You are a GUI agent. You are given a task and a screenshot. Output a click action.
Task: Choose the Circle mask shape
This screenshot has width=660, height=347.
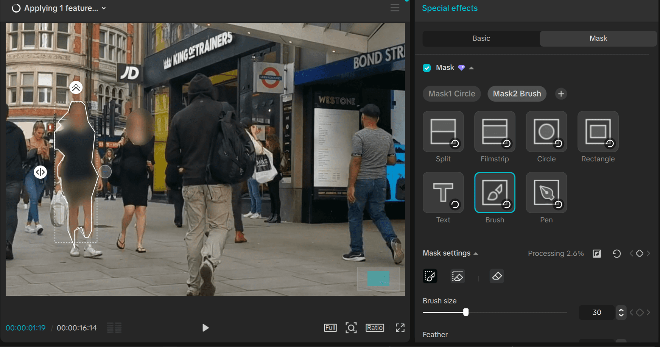click(x=546, y=132)
